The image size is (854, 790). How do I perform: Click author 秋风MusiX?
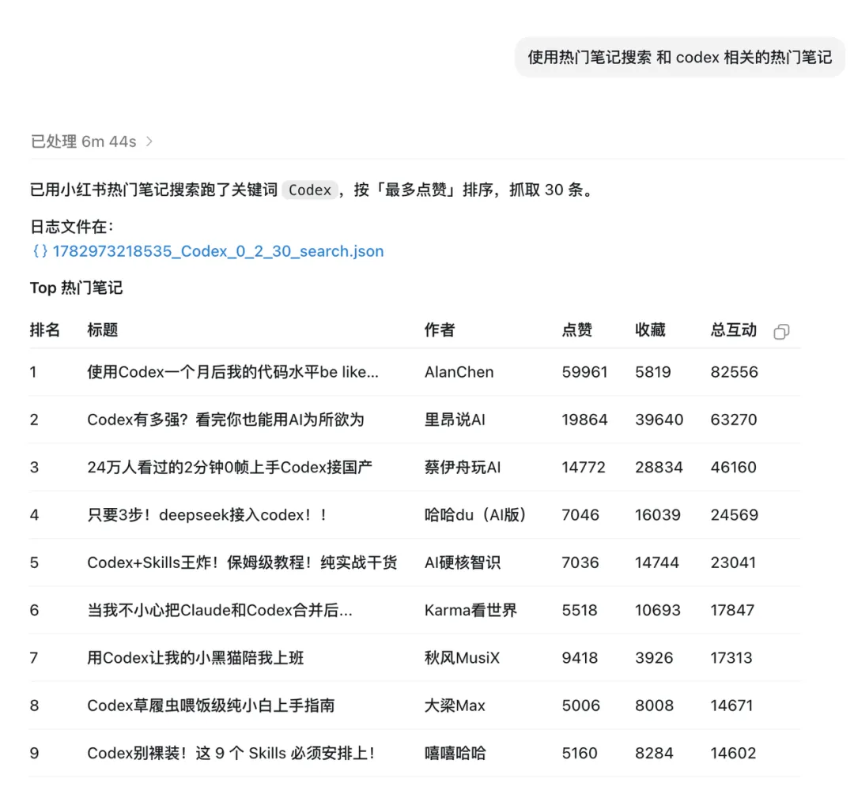(462, 658)
